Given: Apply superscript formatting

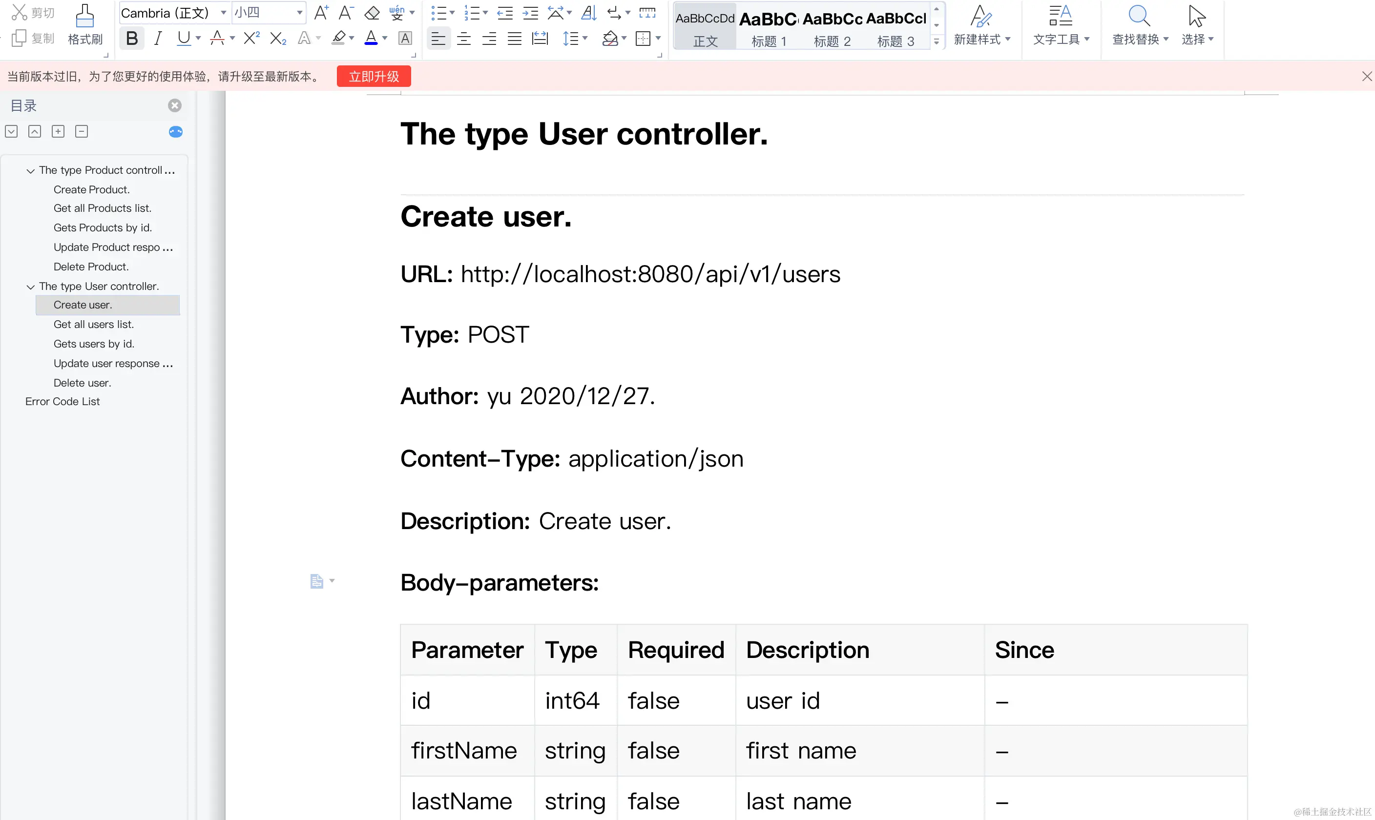Looking at the screenshot, I should tap(251, 38).
